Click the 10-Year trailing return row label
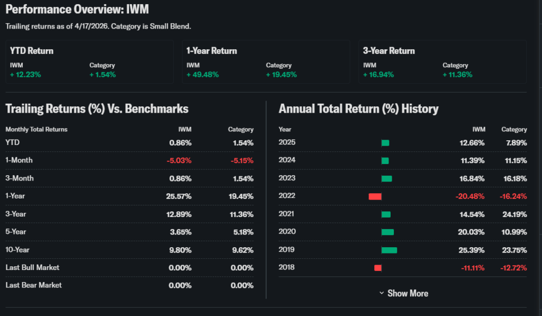 [x=17, y=249]
